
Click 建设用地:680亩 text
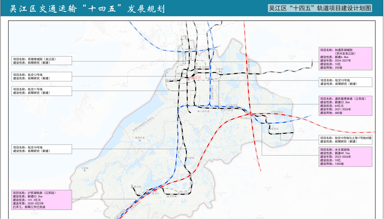(331, 113)
